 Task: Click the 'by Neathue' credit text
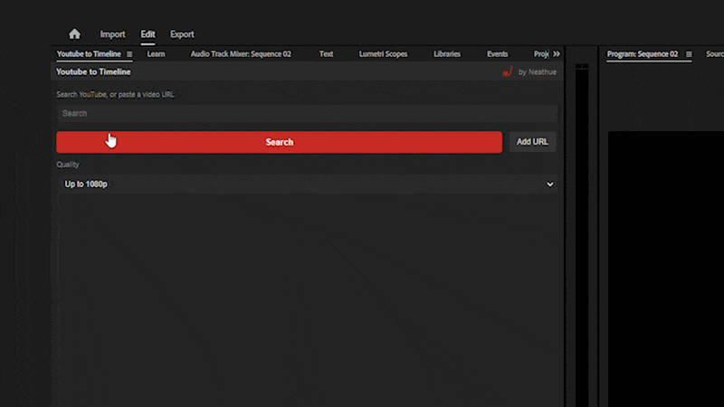point(538,72)
